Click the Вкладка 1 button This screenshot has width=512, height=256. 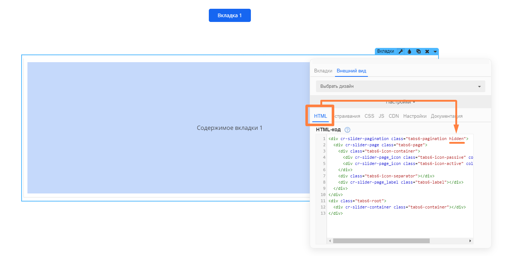tap(230, 15)
